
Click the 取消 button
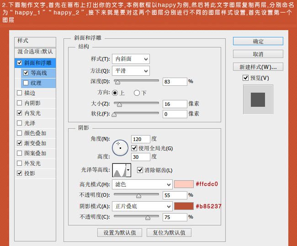click(258, 54)
